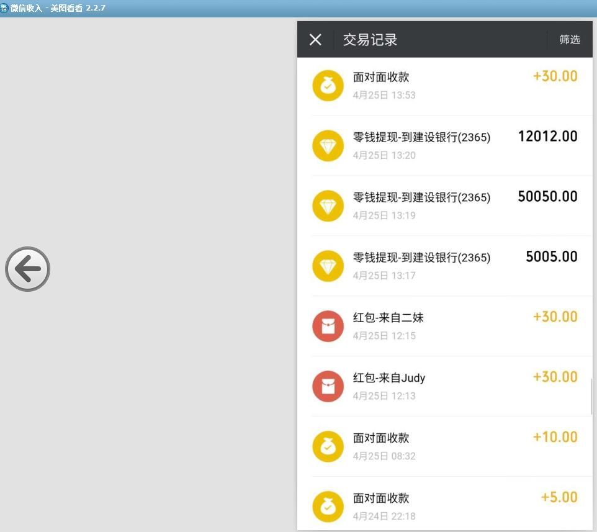Click money bag icon for 13:53 面对面收款
Screen dimensions: 597x532
pos(328,85)
